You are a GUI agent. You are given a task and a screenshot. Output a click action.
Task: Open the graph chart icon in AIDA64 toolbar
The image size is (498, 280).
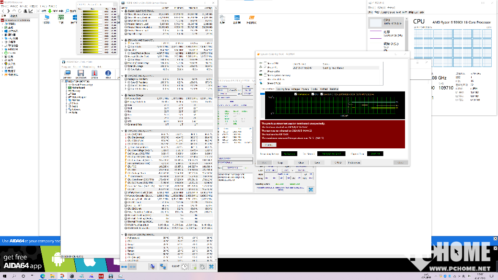pos(31,11)
